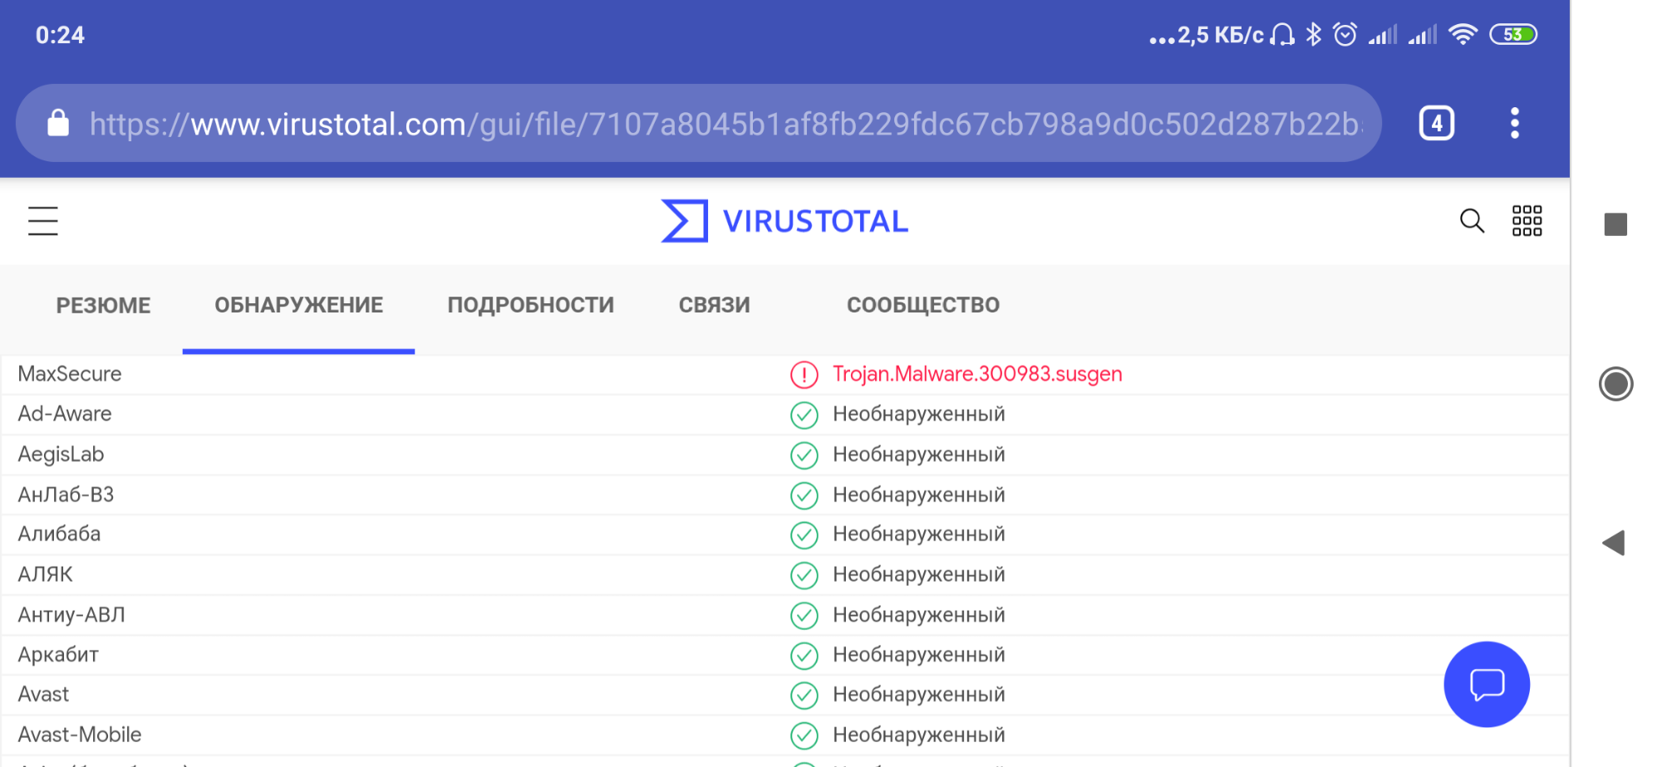Click the MaxSecure engine name

click(70, 374)
